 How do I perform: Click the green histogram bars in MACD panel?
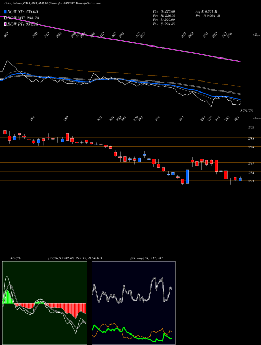(x=7, y=297)
